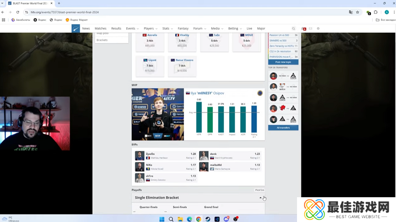Open Steam from the taskbar
This screenshot has width=396, height=222.
pyautogui.click(x=208, y=219)
